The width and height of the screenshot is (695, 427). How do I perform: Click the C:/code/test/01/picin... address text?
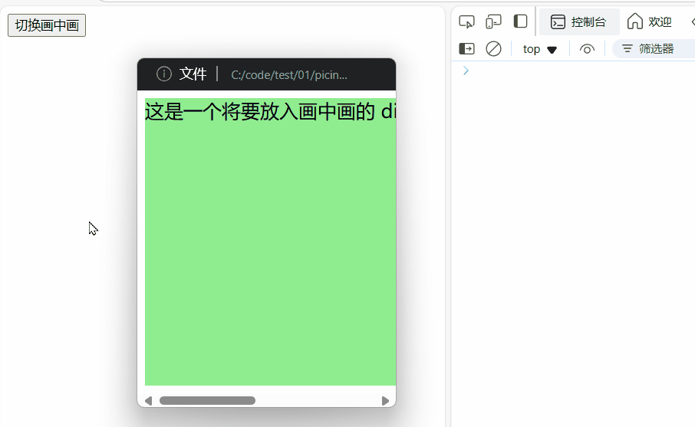tap(289, 75)
